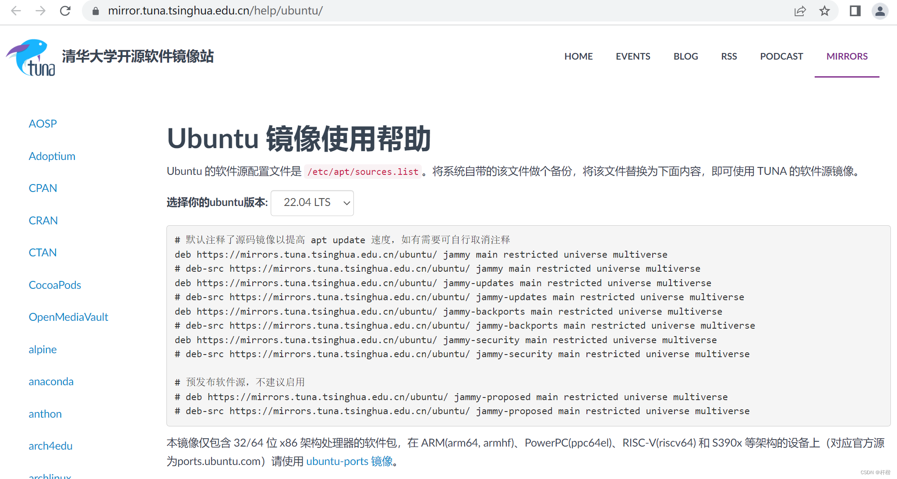The image size is (897, 479).
Task: Click the commented deb jammy-proposed line
Action: [x=451, y=397]
